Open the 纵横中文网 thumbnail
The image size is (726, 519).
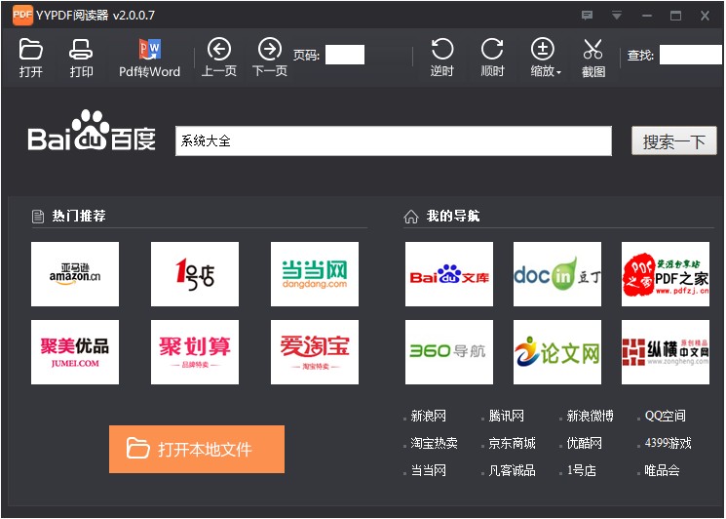[666, 352]
